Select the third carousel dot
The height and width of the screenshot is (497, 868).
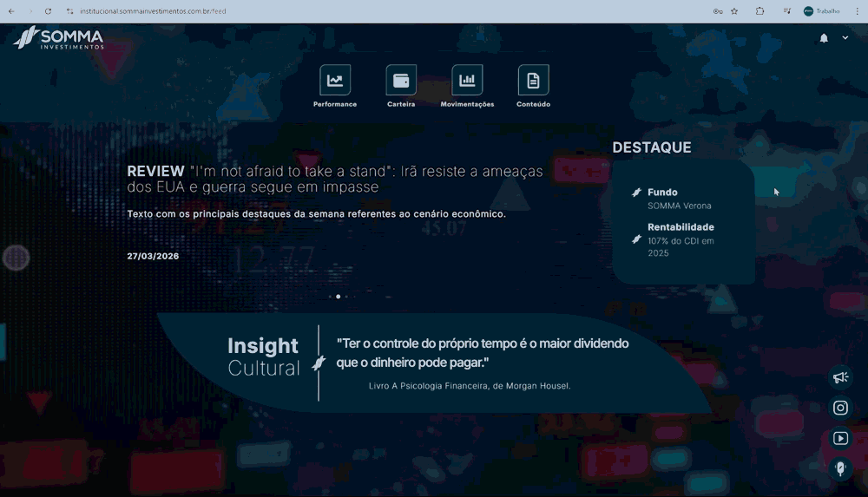pyautogui.click(x=346, y=297)
